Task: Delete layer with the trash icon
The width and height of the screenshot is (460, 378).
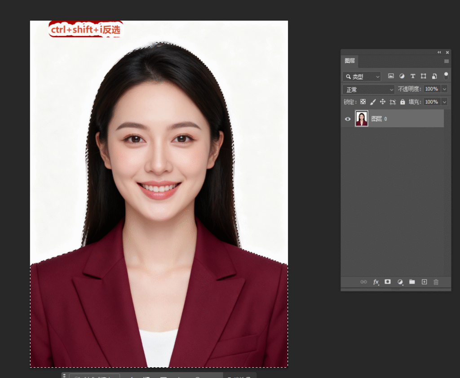Action: [436, 282]
